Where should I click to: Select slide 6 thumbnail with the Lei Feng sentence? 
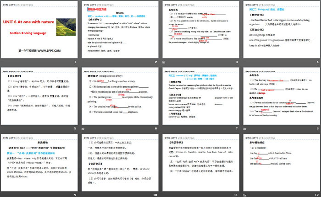pyautogui.click(x=120, y=96)
